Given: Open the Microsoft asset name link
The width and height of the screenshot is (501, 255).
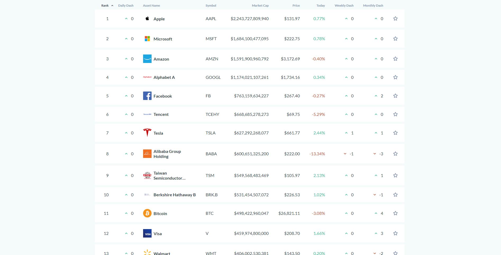Looking at the screenshot, I should click(x=163, y=39).
